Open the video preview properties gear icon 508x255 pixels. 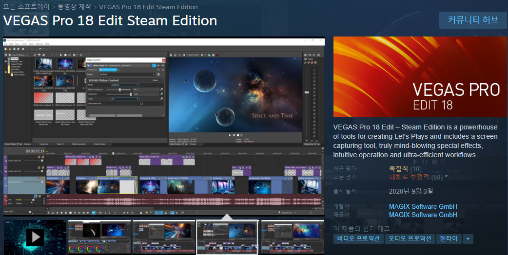(171, 55)
